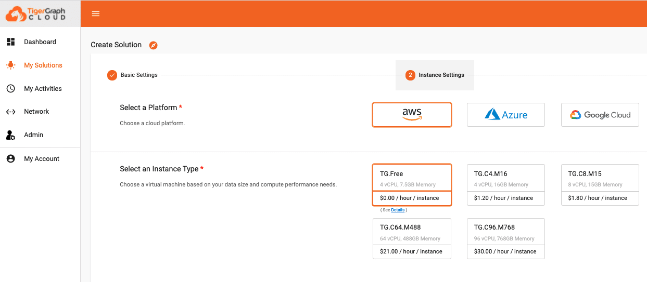The height and width of the screenshot is (282, 647).
Task: Click the $21.00 / hour / instance price
Action: tap(411, 252)
